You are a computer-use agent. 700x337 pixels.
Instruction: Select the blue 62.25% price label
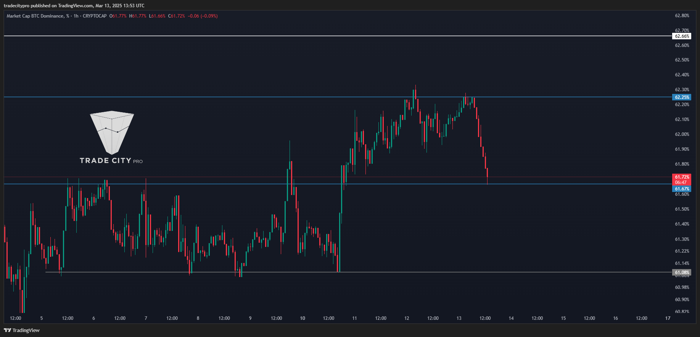(682, 97)
